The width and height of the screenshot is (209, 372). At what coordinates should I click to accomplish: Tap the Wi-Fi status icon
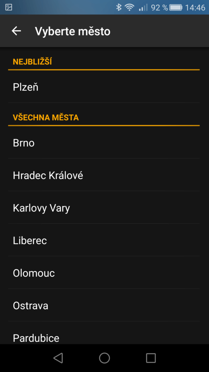(x=130, y=7)
